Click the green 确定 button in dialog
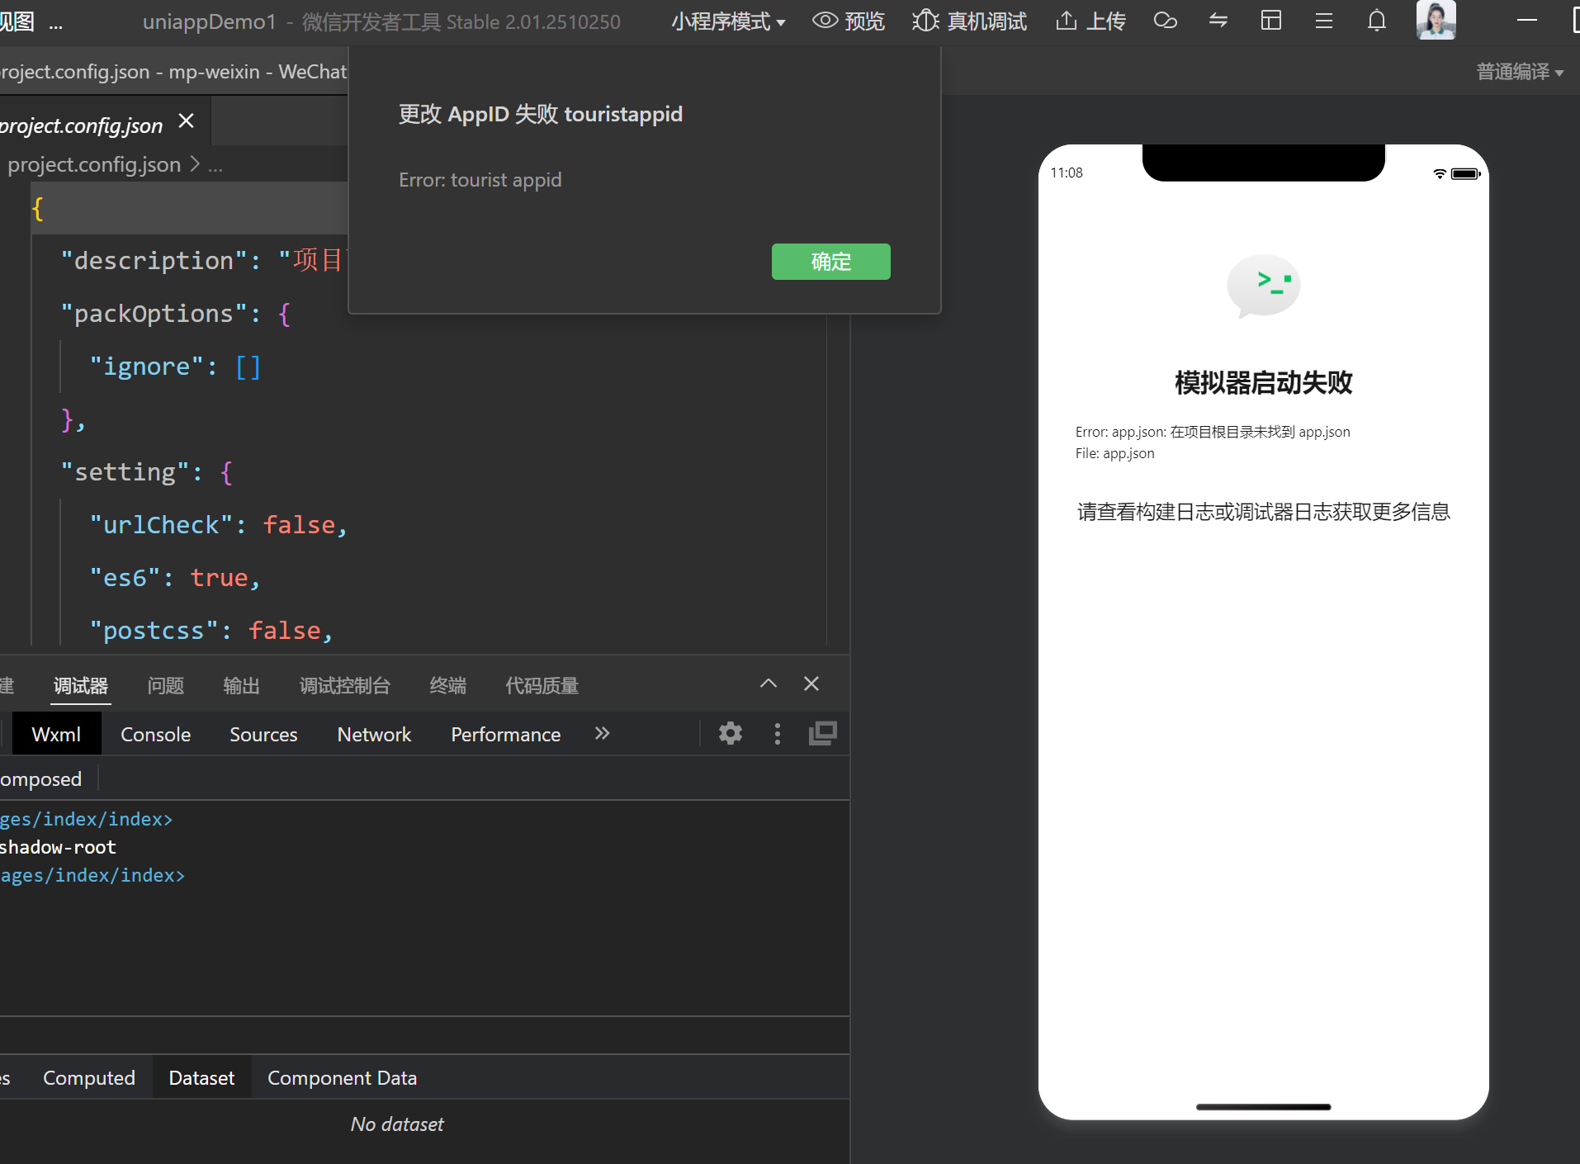 pyautogui.click(x=830, y=262)
